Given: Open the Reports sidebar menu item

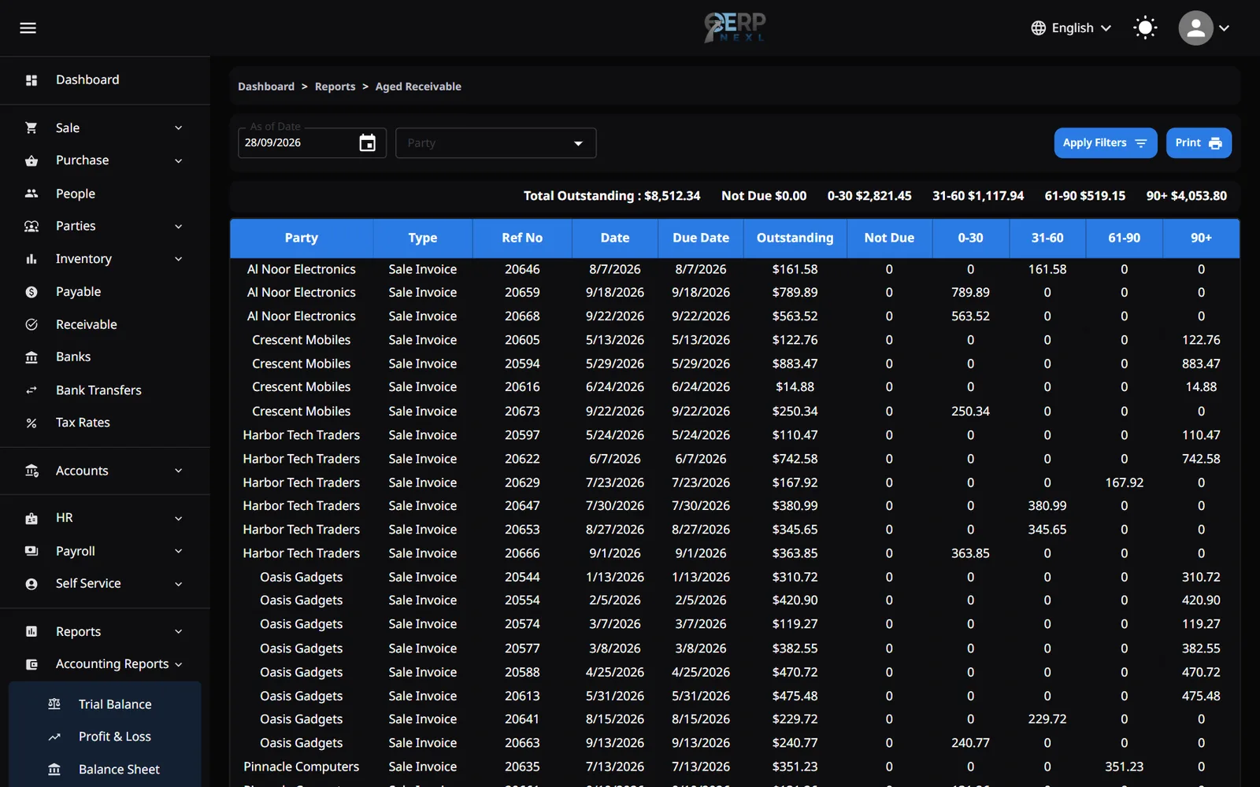Looking at the screenshot, I should pyautogui.click(x=105, y=632).
